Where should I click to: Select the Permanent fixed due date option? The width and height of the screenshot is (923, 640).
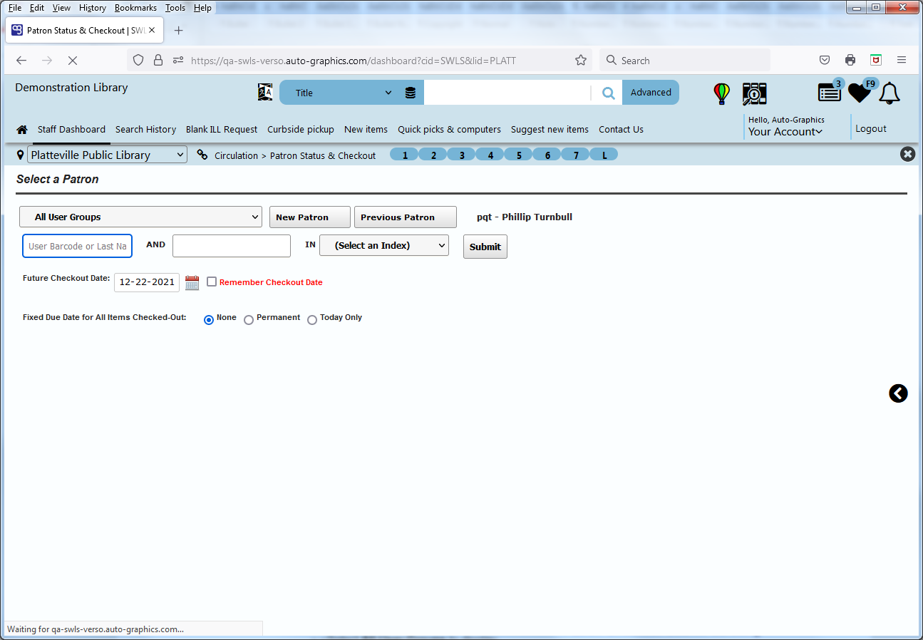[x=249, y=320]
